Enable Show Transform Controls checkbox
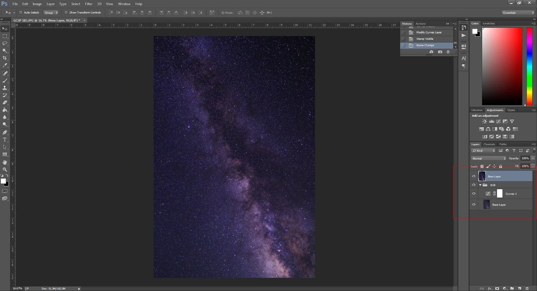 click(66, 13)
